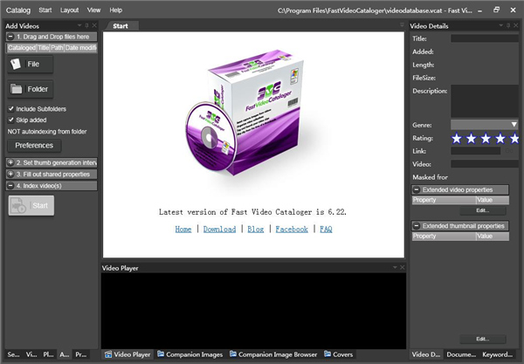
Task: Switch to Video Player bottom tab
Action: pyautogui.click(x=128, y=354)
